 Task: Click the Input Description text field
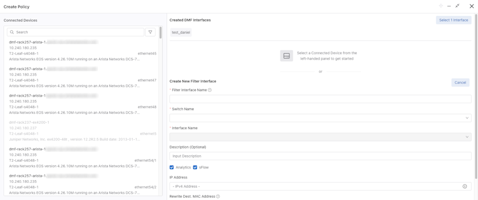click(320, 156)
